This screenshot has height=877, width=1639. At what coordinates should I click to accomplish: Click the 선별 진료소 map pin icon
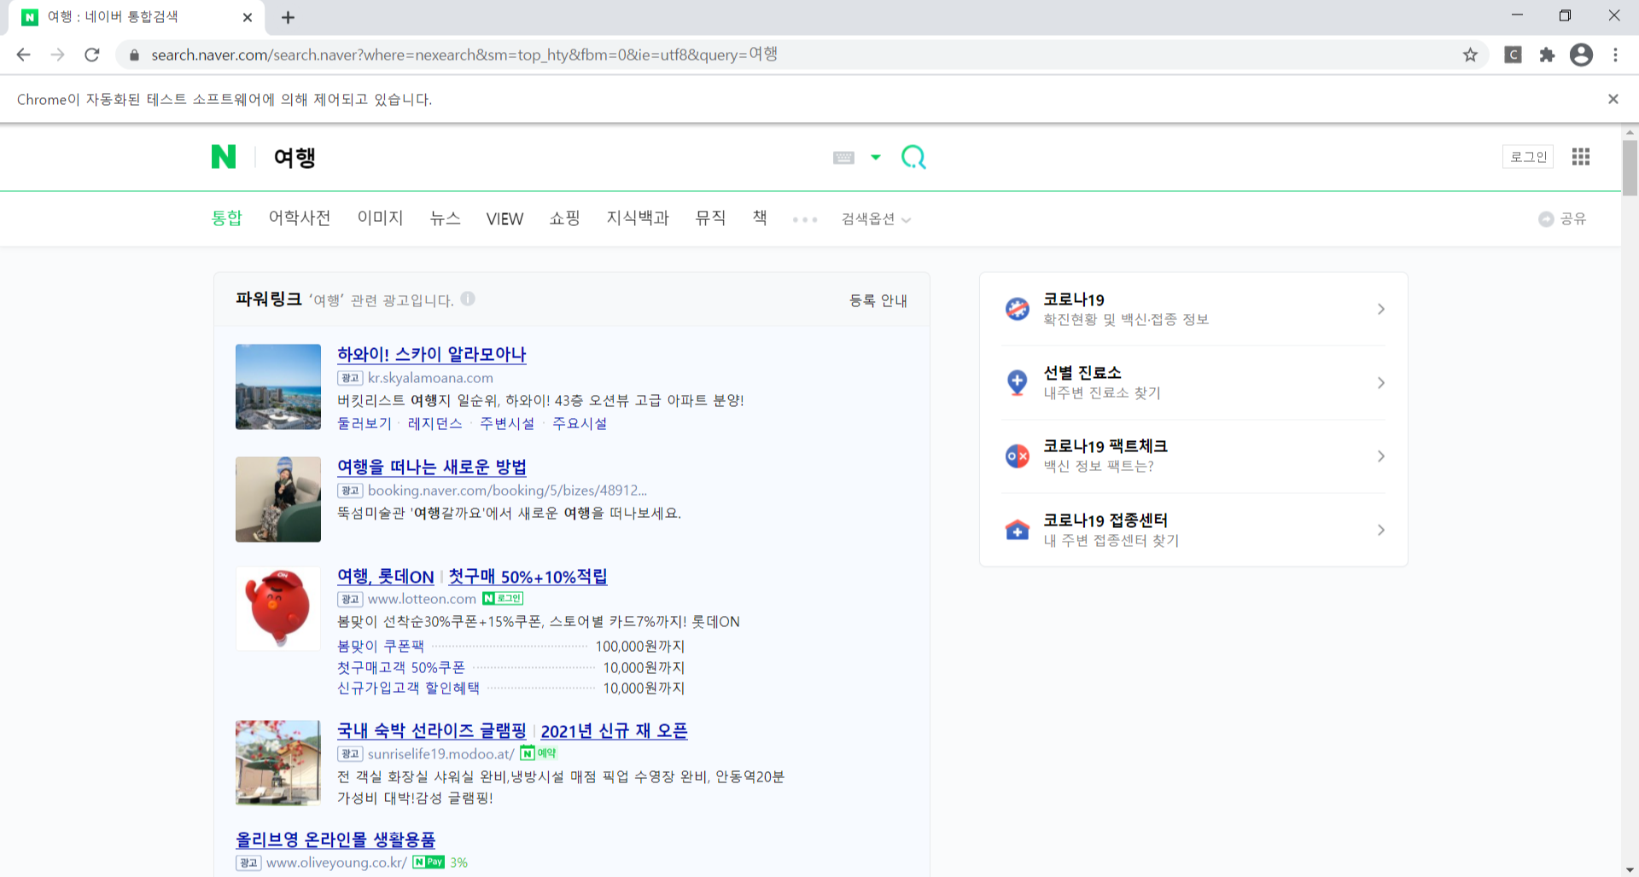1017,382
